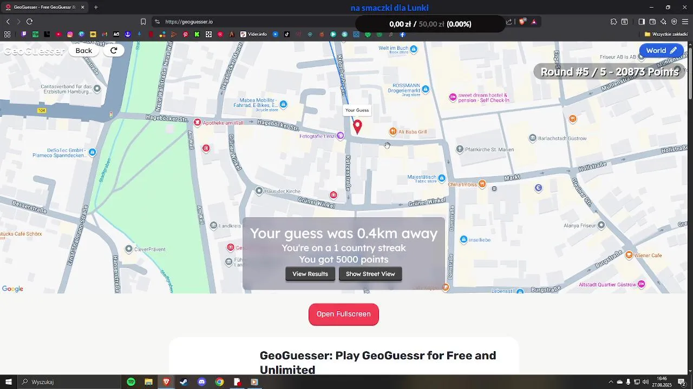This screenshot has width=693, height=389.
Task: Open the Leo AI sparkle icon
Action: [x=663, y=22]
